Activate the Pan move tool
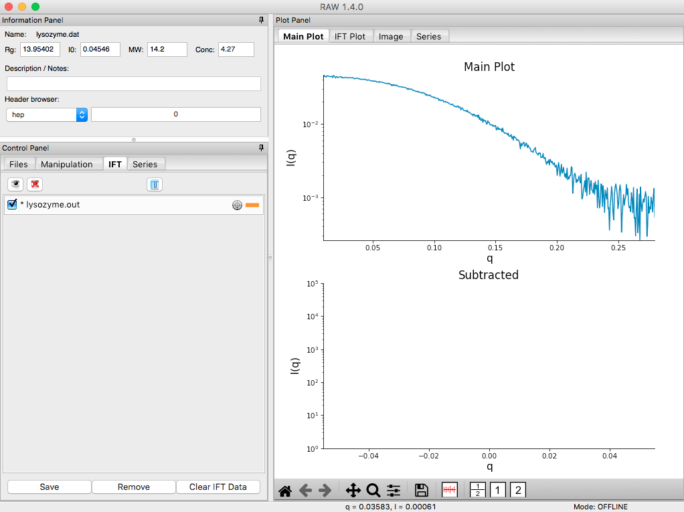The height and width of the screenshot is (512, 684). 353,490
